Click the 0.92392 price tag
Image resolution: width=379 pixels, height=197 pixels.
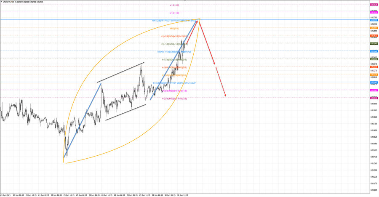point(373,59)
